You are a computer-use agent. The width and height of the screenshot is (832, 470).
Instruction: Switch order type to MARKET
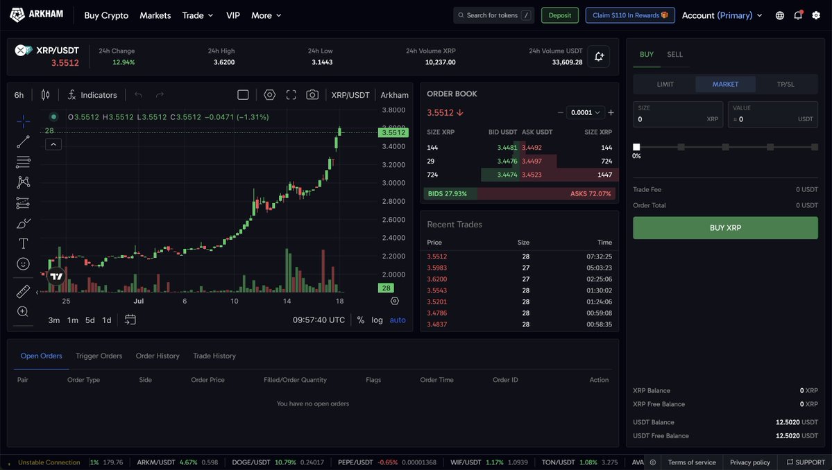pyautogui.click(x=725, y=85)
